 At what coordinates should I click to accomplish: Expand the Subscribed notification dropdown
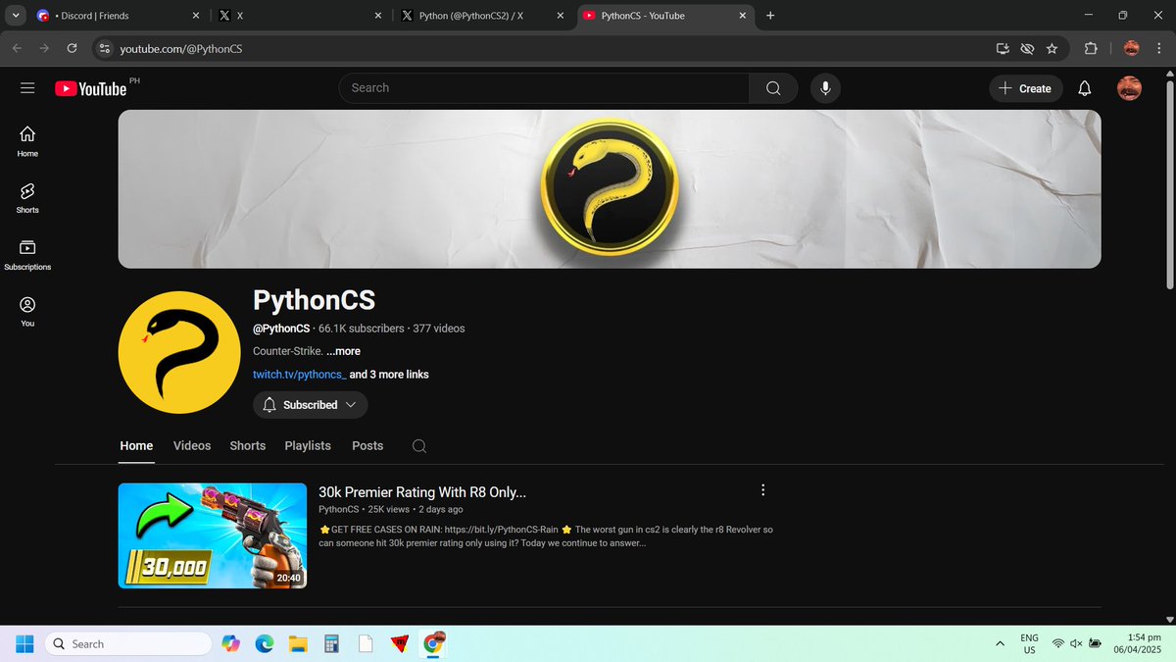click(x=311, y=405)
